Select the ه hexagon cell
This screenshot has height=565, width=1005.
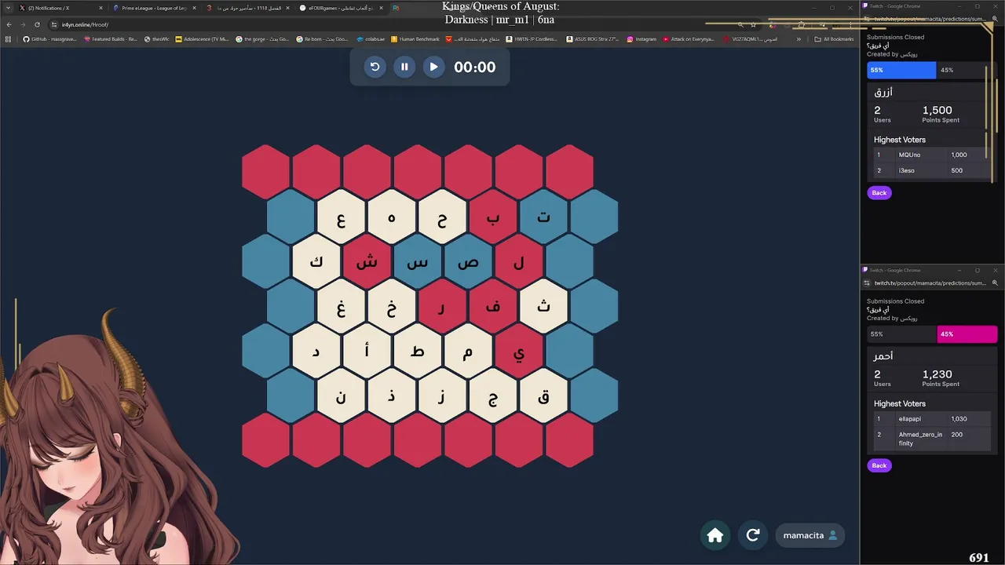pyautogui.click(x=392, y=217)
